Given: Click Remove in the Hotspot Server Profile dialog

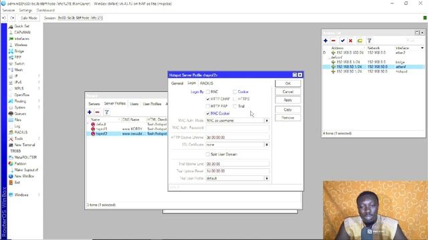Looking at the screenshot, I should (x=288, y=118).
